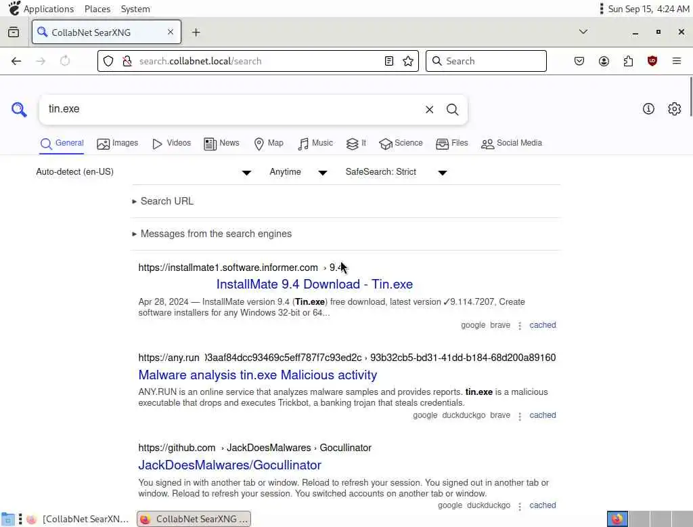Open Anytime time range dropdown
The height and width of the screenshot is (527, 693).
[298, 171]
